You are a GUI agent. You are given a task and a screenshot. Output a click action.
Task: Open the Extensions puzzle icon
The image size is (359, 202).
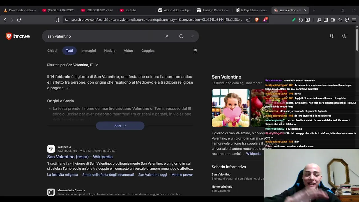pyautogui.click(x=301, y=20)
